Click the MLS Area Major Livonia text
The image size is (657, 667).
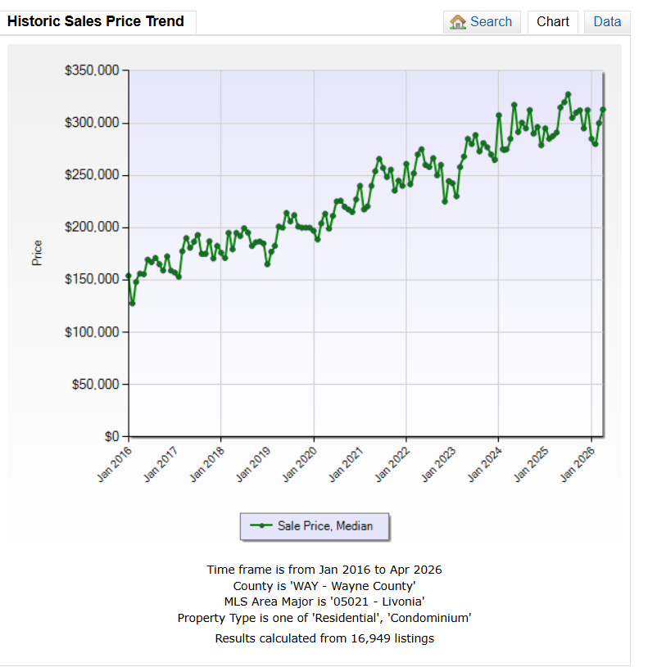(x=324, y=602)
